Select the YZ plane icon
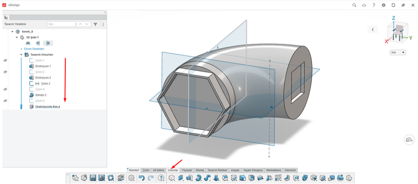Image resolution: width=418 pixels, height=184 pixels. (38, 43)
